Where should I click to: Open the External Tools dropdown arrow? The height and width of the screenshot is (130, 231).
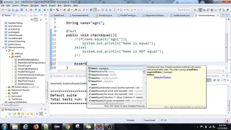point(60,10)
